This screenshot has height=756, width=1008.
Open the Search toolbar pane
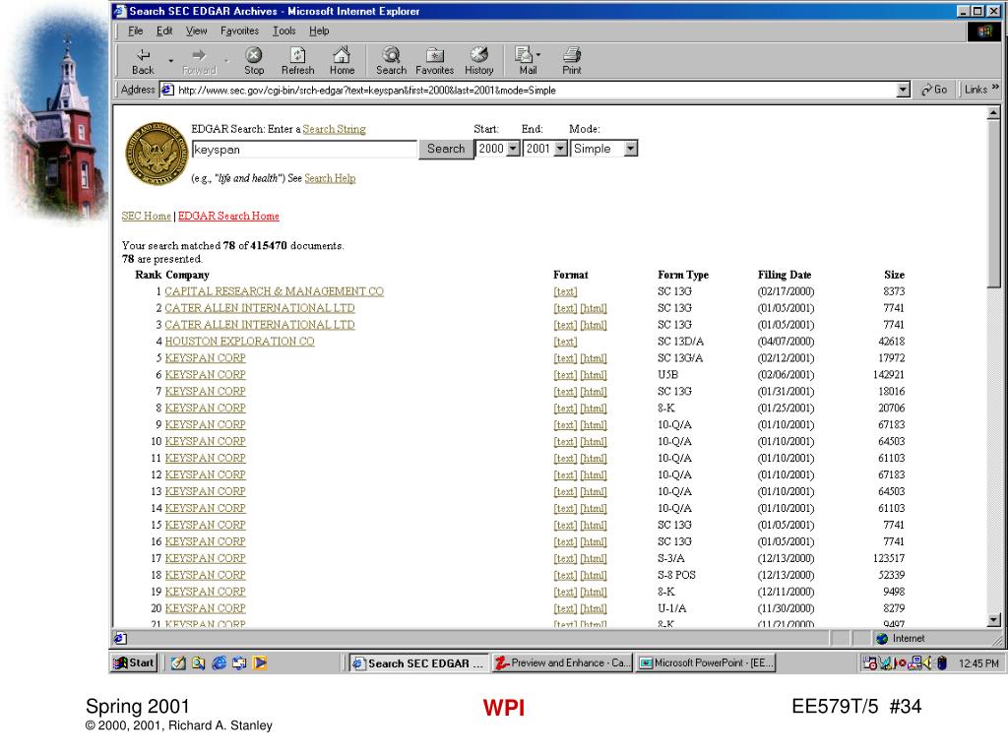point(391,61)
